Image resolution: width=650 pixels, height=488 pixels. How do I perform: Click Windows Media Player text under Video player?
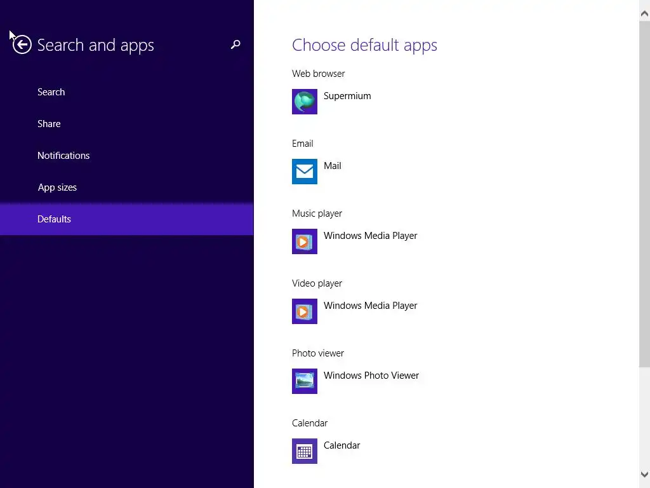tap(370, 306)
